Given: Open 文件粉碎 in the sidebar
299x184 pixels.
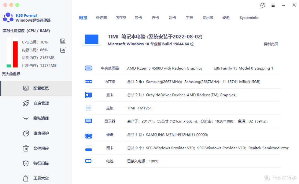Looking at the screenshot, I should point(36,148).
